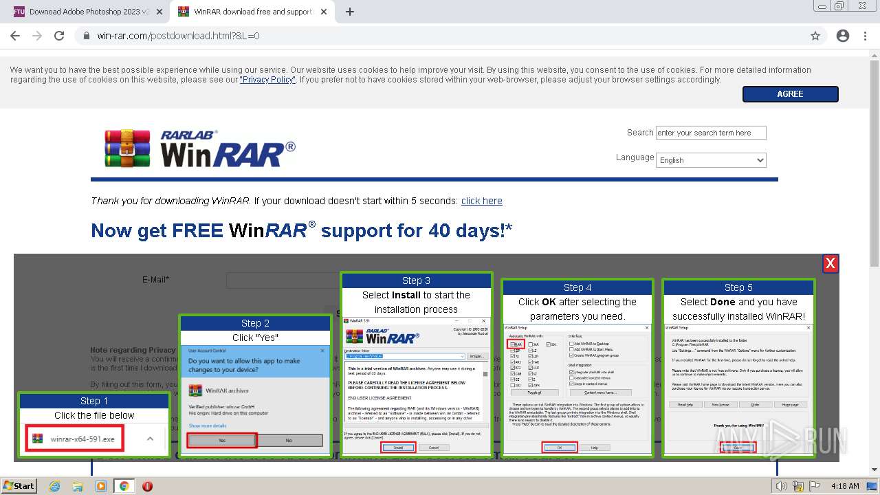Focus the search term input field
This screenshot has height=495, width=880.
711,133
